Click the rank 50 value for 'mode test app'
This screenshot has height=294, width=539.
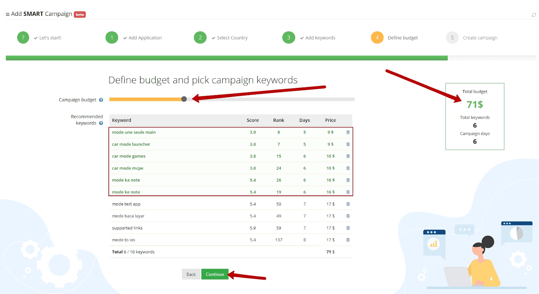pos(279,204)
